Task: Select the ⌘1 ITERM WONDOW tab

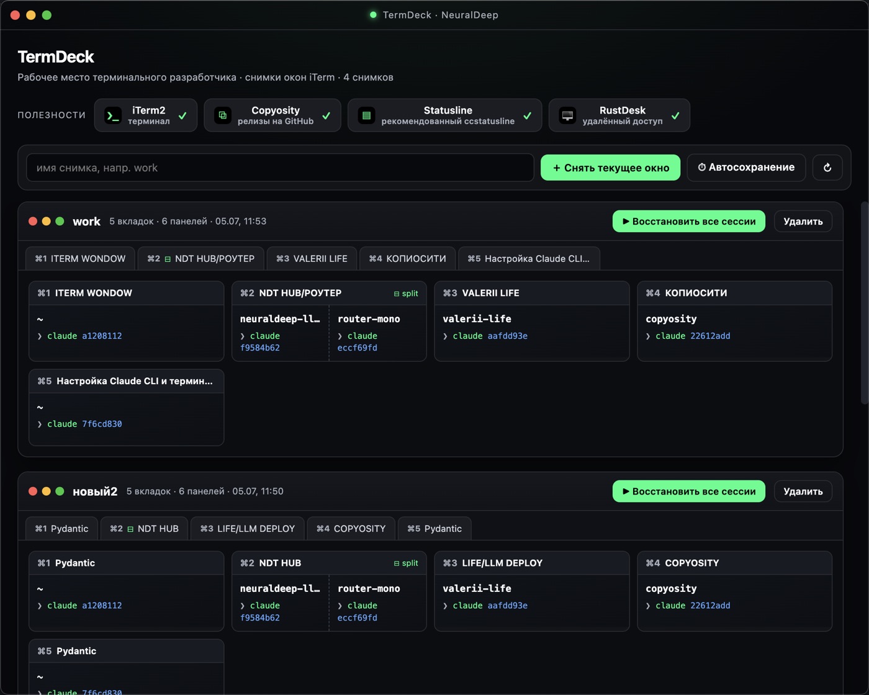Action: 80,259
